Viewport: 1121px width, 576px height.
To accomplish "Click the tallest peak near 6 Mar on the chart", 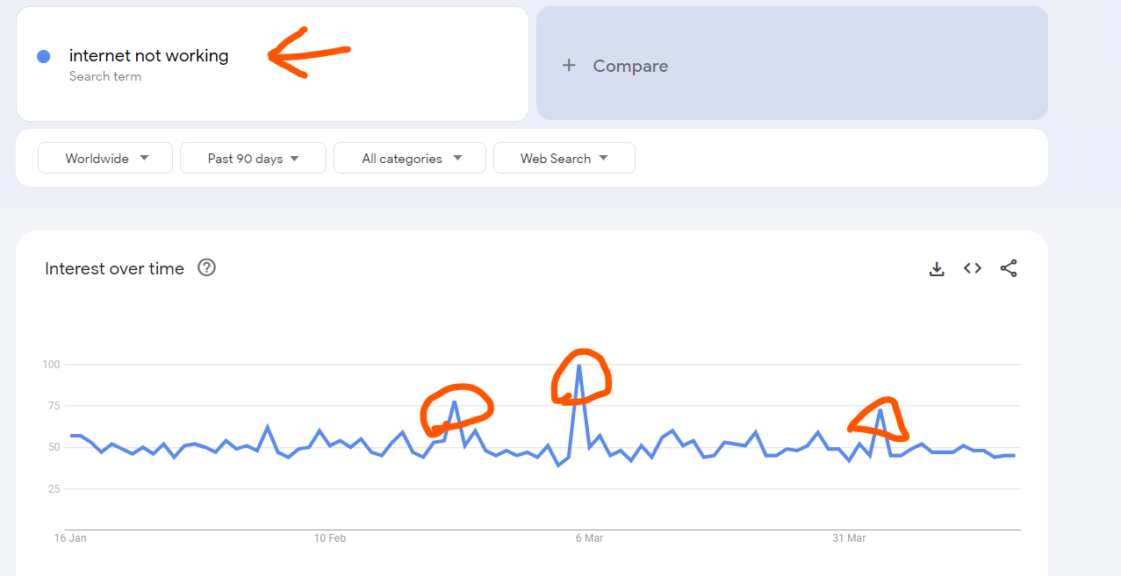I will click(x=580, y=366).
